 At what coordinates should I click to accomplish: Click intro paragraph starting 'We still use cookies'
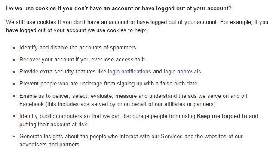click(x=137, y=26)
